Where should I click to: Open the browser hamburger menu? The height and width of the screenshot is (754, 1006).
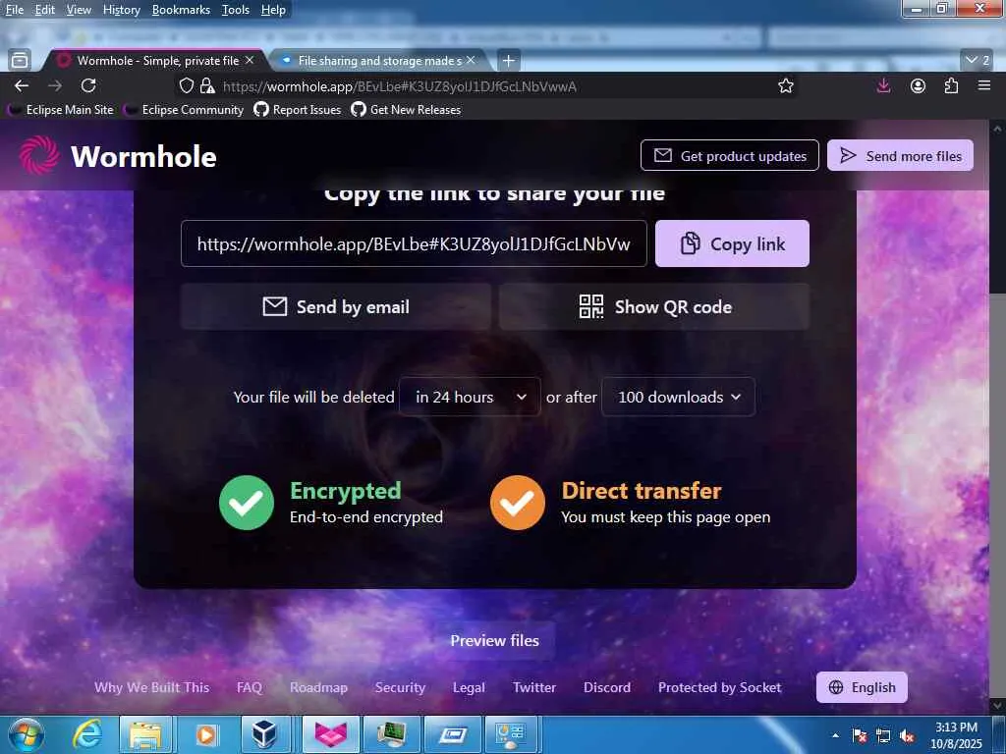point(984,86)
